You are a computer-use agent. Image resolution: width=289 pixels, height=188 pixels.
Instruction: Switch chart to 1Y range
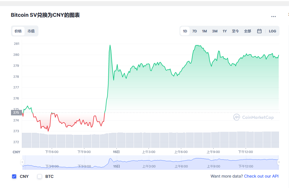tap(225, 31)
